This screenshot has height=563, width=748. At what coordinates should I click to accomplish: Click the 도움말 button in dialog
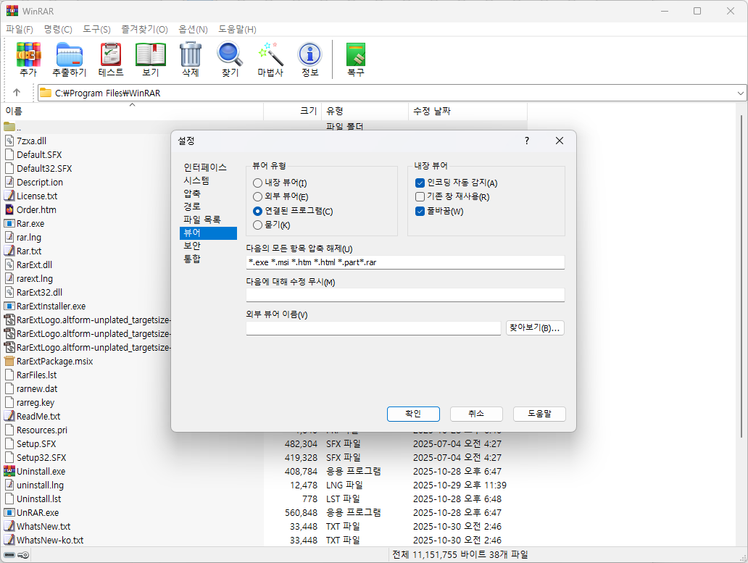click(x=539, y=414)
